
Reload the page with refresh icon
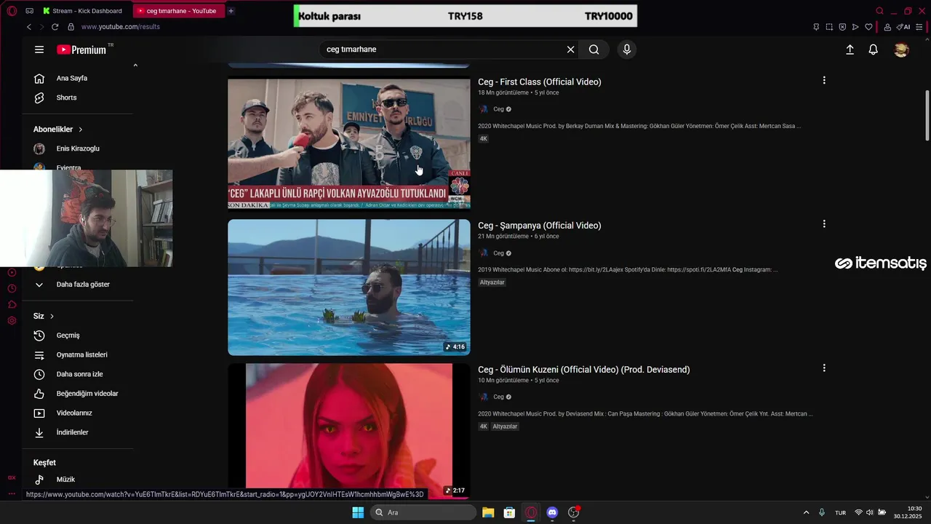pyautogui.click(x=55, y=27)
